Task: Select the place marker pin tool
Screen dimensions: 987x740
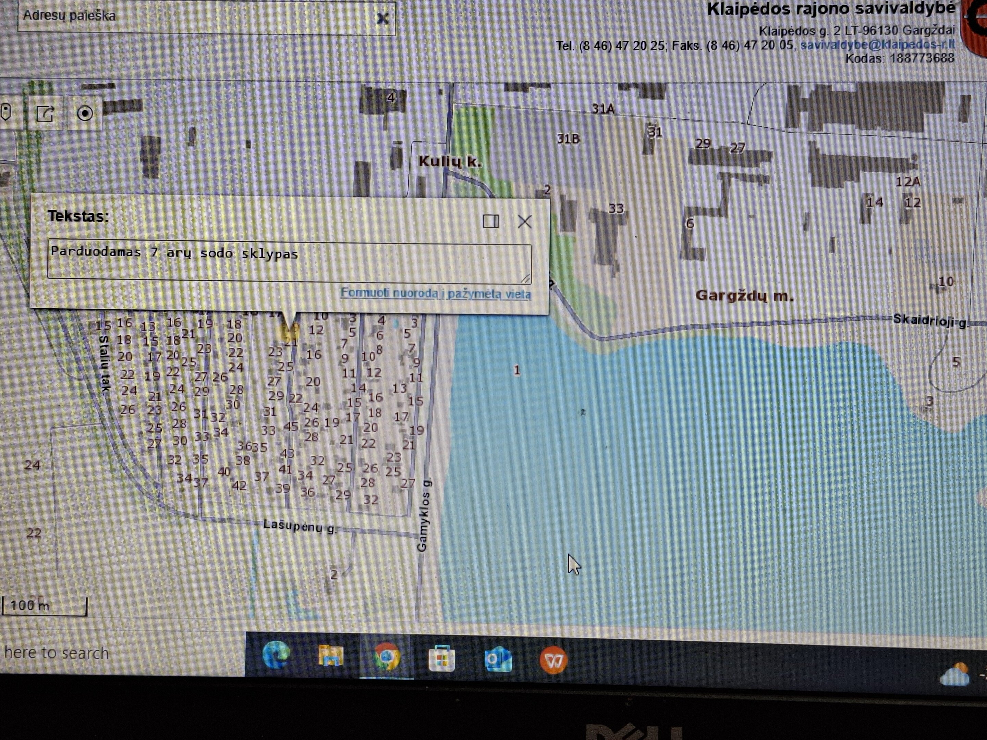Action: [6, 113]
